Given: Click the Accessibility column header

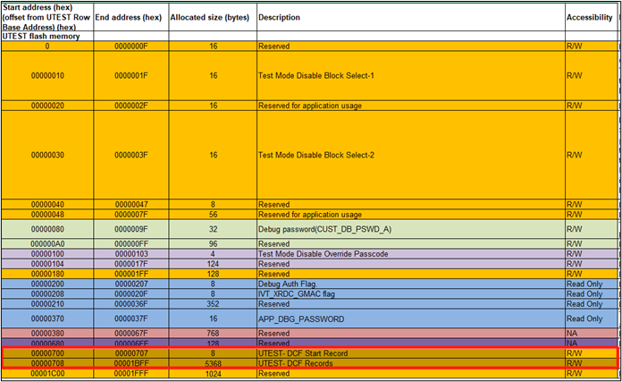Looking at the screenshot, I should tap(590, 18).
